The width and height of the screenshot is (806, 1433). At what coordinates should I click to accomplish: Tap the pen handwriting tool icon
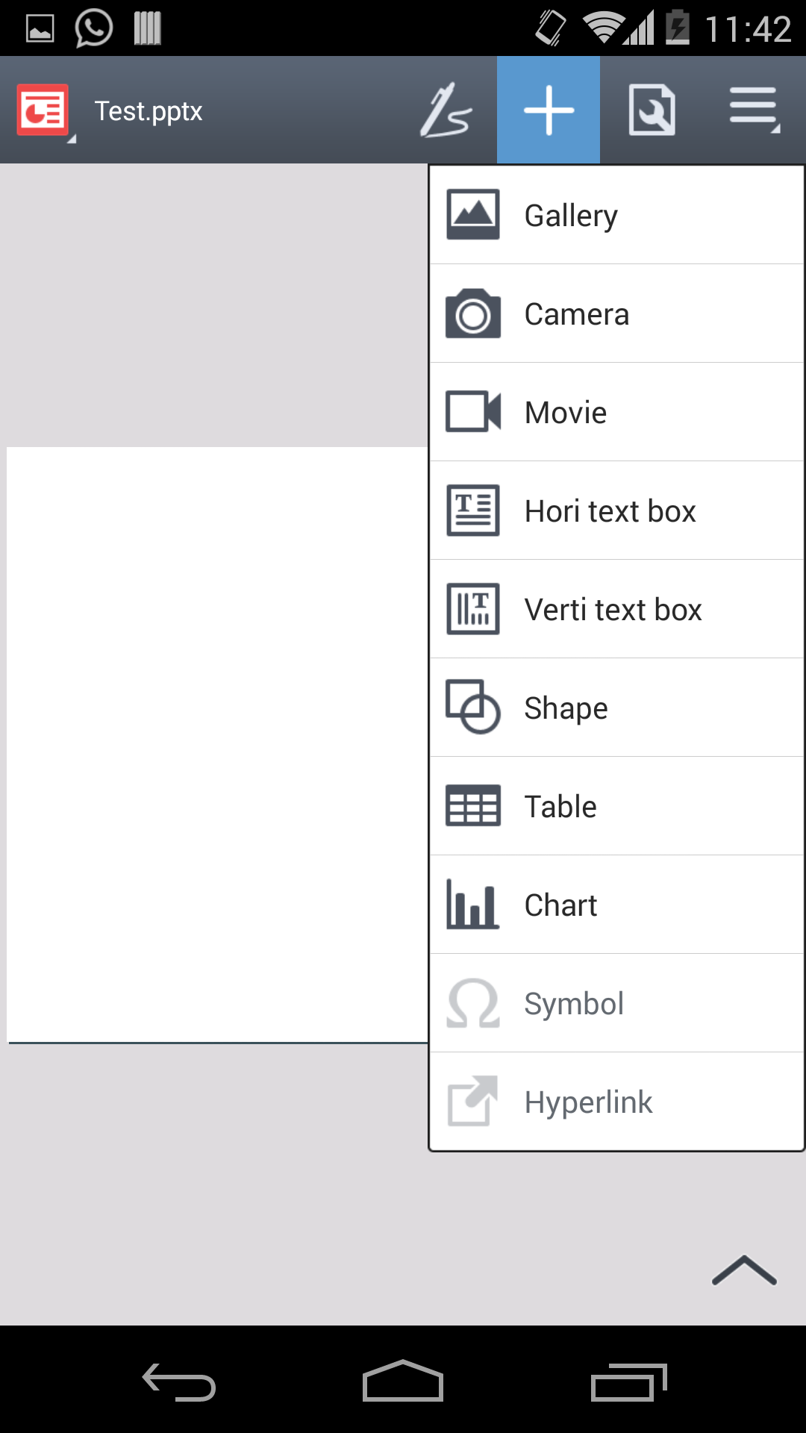click(x=446, y=110)
